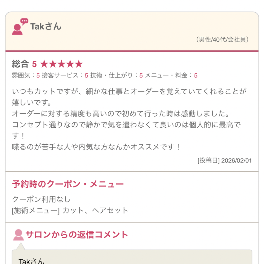This screenshot has height=264, width=264.
Task: Click the five-star overall rating stars
Action: (61, 64)
